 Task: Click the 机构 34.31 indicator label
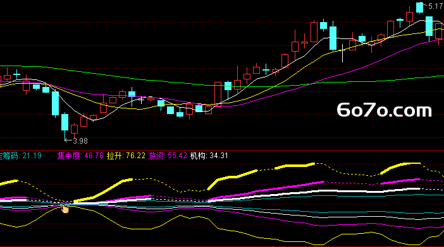[209, 156]
